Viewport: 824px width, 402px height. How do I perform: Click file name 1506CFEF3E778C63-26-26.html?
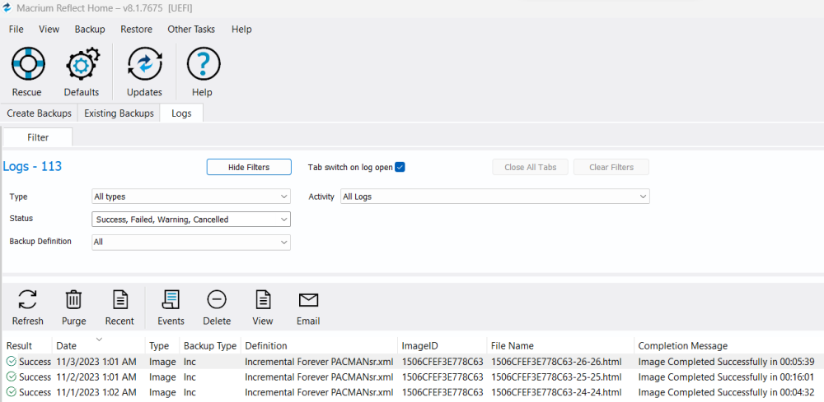(556, 362)
